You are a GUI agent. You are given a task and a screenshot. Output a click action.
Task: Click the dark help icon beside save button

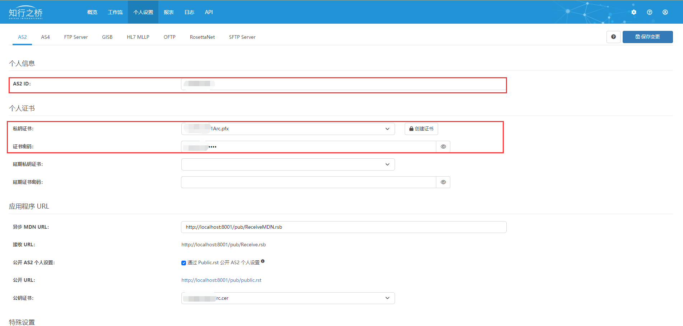[x=613, y=37]
